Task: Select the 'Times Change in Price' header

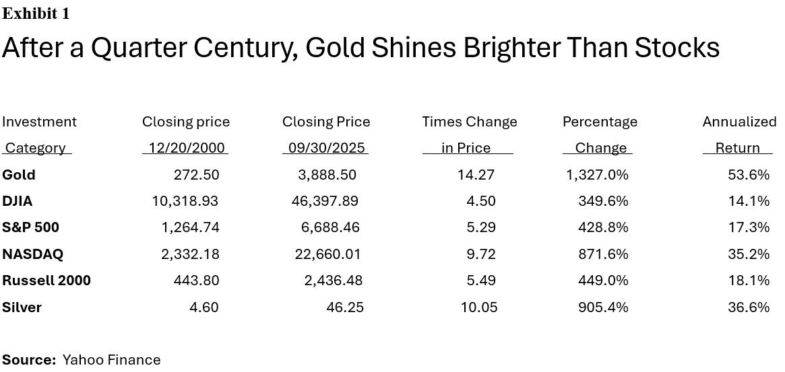Action: coord(469,135)
